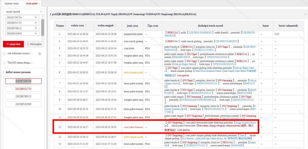Select order number 200287509724 in daftar list

tap(23, 81)
